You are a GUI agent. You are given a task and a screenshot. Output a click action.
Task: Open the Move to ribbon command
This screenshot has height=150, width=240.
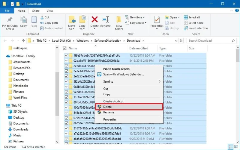[71, 23]
